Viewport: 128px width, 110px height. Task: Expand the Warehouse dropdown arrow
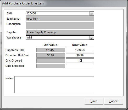click(92, 38)
